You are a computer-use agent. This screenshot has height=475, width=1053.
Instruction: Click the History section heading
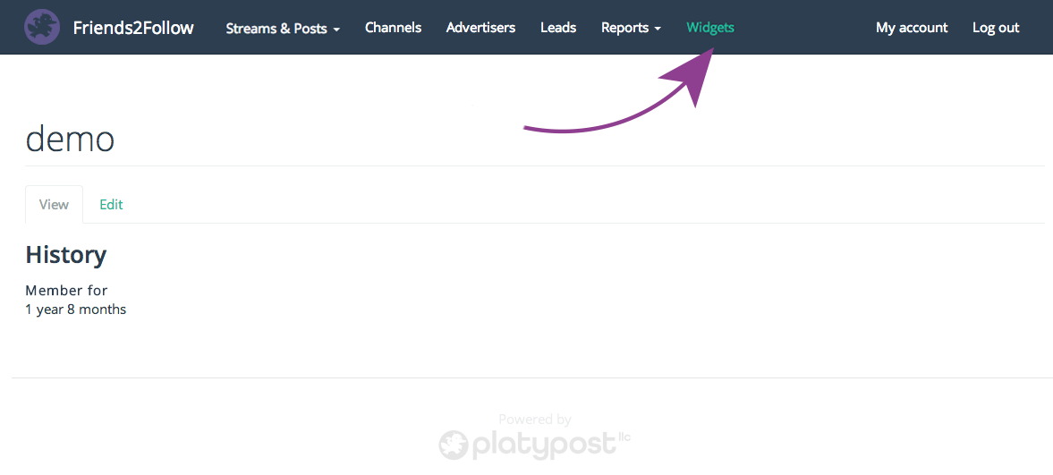coord(65,255)
